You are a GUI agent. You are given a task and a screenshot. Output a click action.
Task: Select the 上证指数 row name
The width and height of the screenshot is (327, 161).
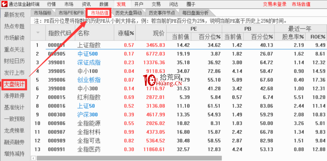pyautogui.click(x=89, y=45)
